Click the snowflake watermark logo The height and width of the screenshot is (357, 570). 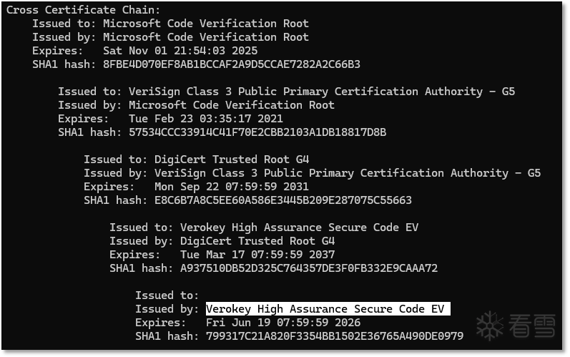pos(491,327)
